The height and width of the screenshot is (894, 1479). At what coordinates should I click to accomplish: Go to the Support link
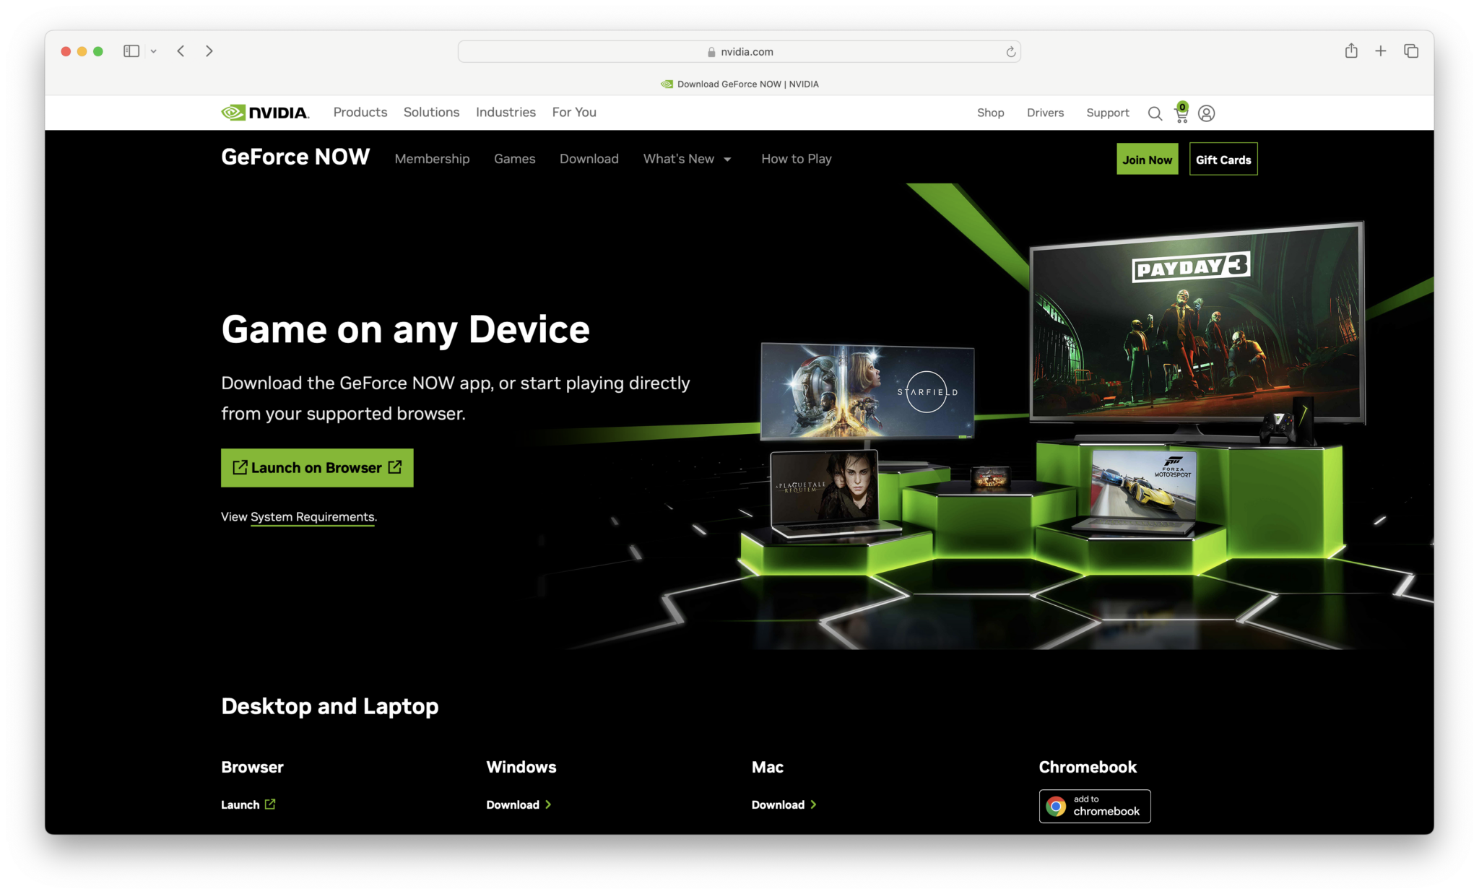[1107, 113]
